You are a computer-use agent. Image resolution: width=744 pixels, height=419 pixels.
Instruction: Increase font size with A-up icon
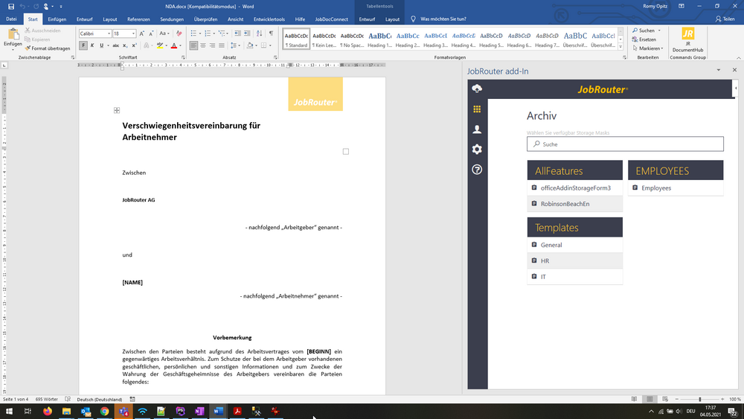[141, 33]
